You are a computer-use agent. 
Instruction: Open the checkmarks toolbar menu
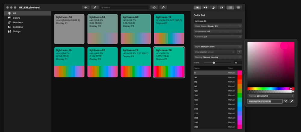click(x=154, y=7)
